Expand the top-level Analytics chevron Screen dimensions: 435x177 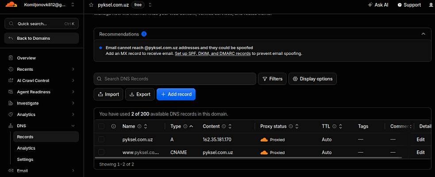pos(73,114)
